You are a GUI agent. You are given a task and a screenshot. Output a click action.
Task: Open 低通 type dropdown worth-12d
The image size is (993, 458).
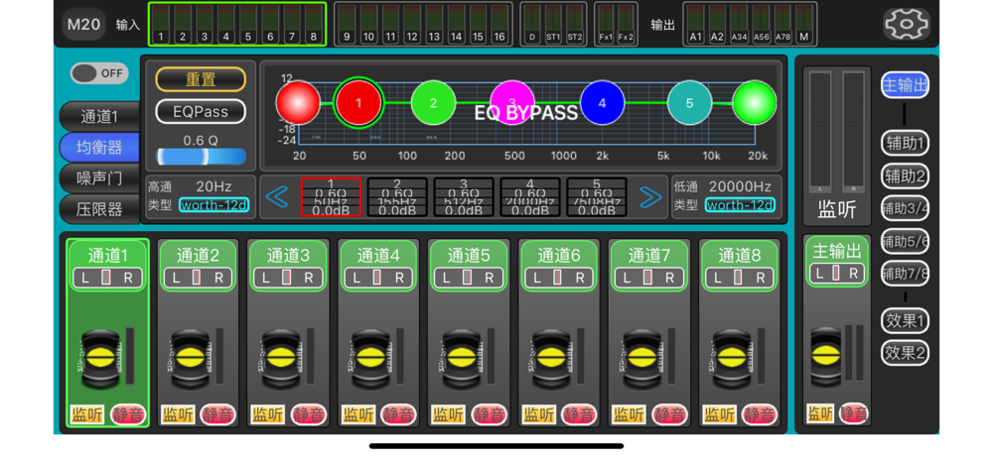[x=741, y=205]
